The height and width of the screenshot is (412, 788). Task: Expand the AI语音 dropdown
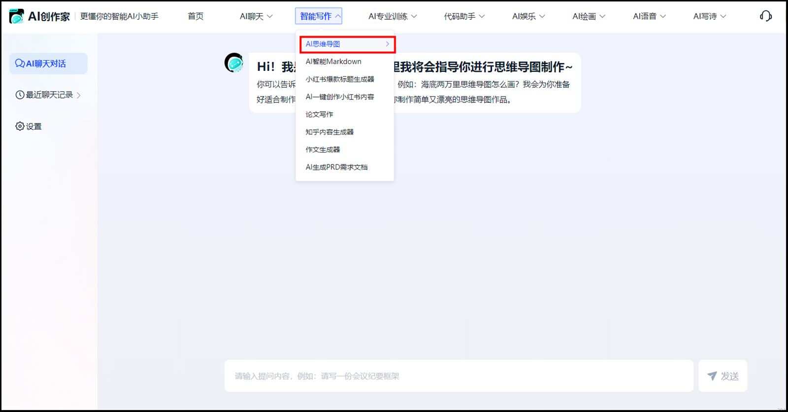pos(649,16)
